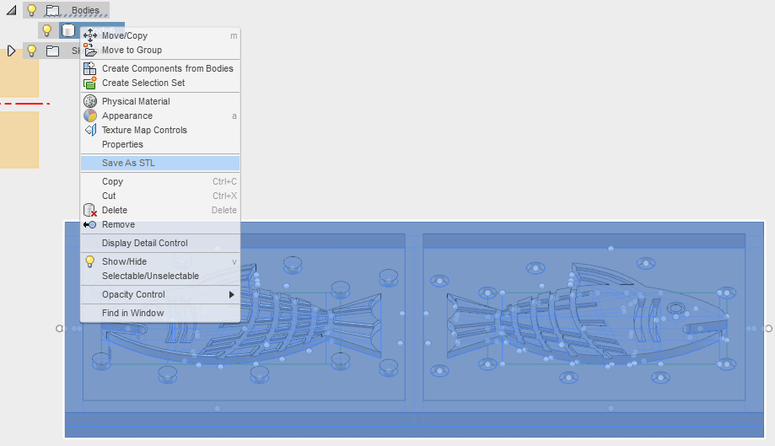Image resolution: width=775 pixels, height=446 pixels.
Task: Click the Remove arrow icon
Action: click(89, 225)
